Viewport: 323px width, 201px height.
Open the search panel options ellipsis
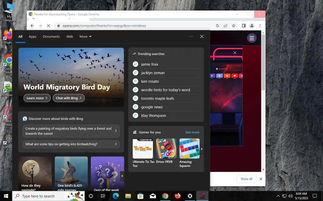[x=191, y=36]
